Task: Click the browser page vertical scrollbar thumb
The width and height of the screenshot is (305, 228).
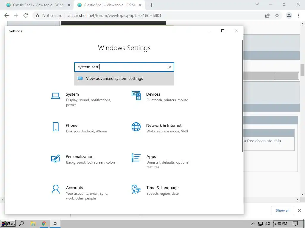Action: pos(303,70)
